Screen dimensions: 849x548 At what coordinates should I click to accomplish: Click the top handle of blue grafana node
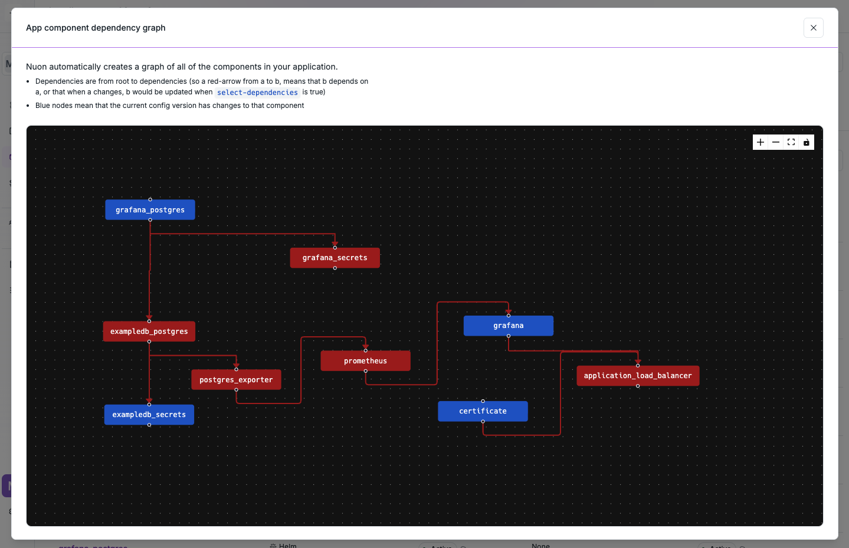[x=509, y=316]
